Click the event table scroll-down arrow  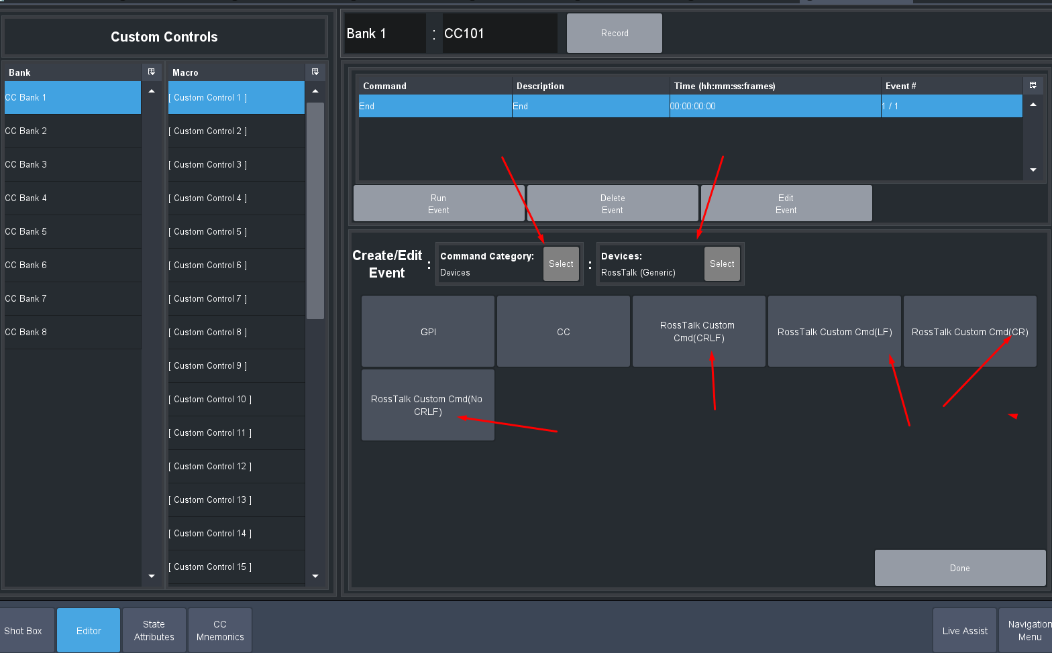[x=1033, y=170]
